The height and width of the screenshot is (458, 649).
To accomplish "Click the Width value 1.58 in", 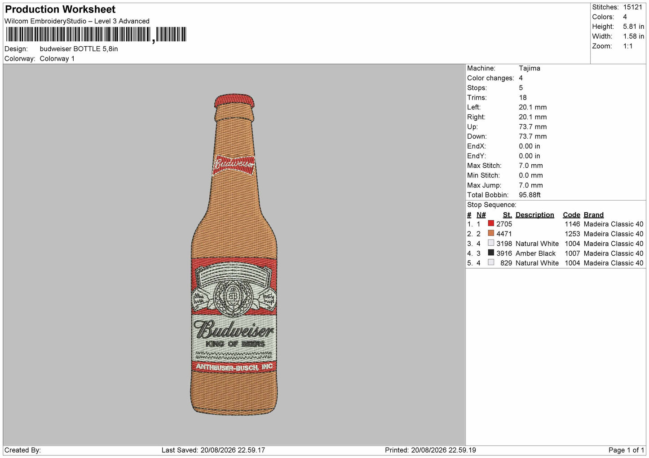I will 633,36.
